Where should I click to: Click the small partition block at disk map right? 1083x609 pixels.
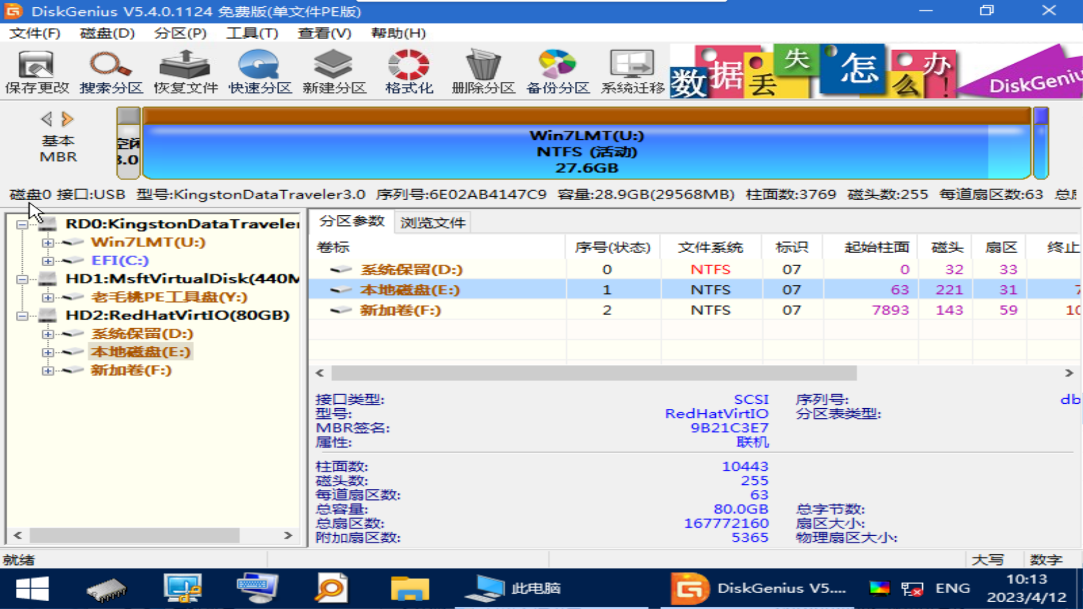pos(1041,144)
